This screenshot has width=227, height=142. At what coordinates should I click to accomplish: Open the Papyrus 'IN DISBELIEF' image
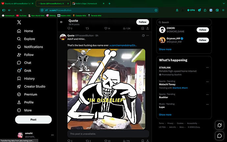click(x=106, y=89)
